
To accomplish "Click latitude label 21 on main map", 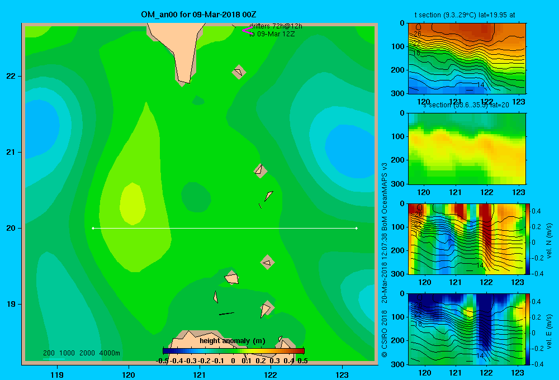I will (11, 152).
